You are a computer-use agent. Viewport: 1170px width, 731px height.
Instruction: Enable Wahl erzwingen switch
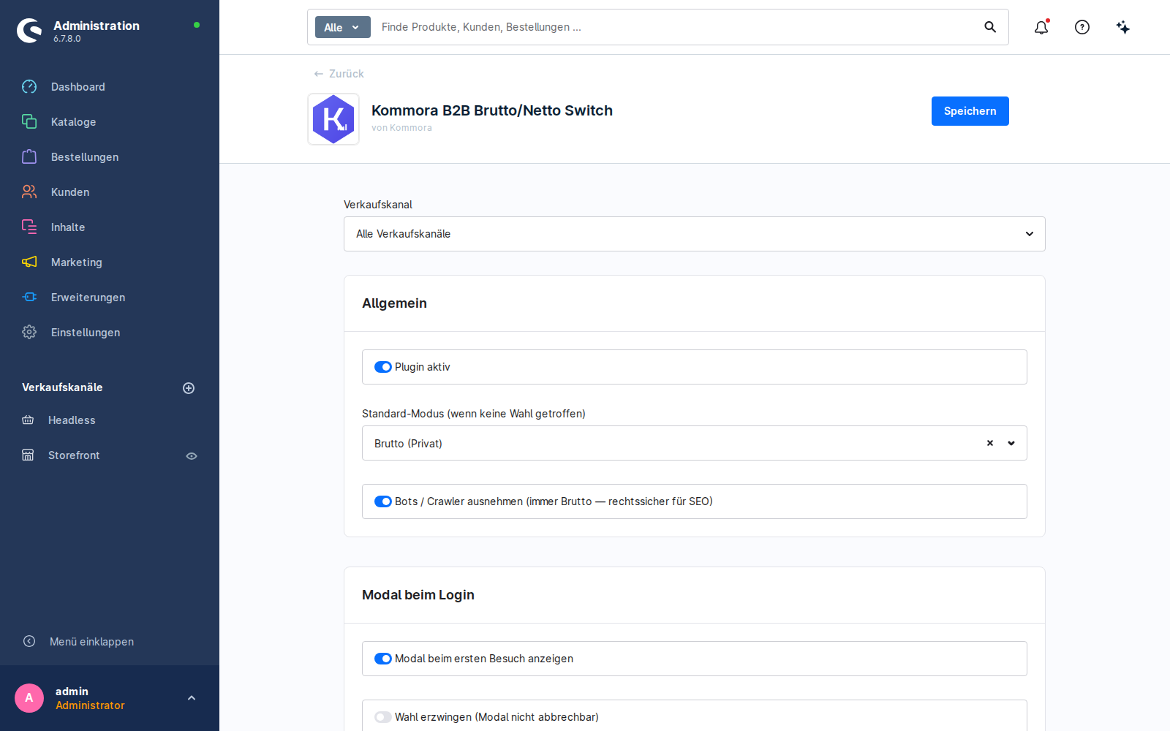(x=383, y=717)
